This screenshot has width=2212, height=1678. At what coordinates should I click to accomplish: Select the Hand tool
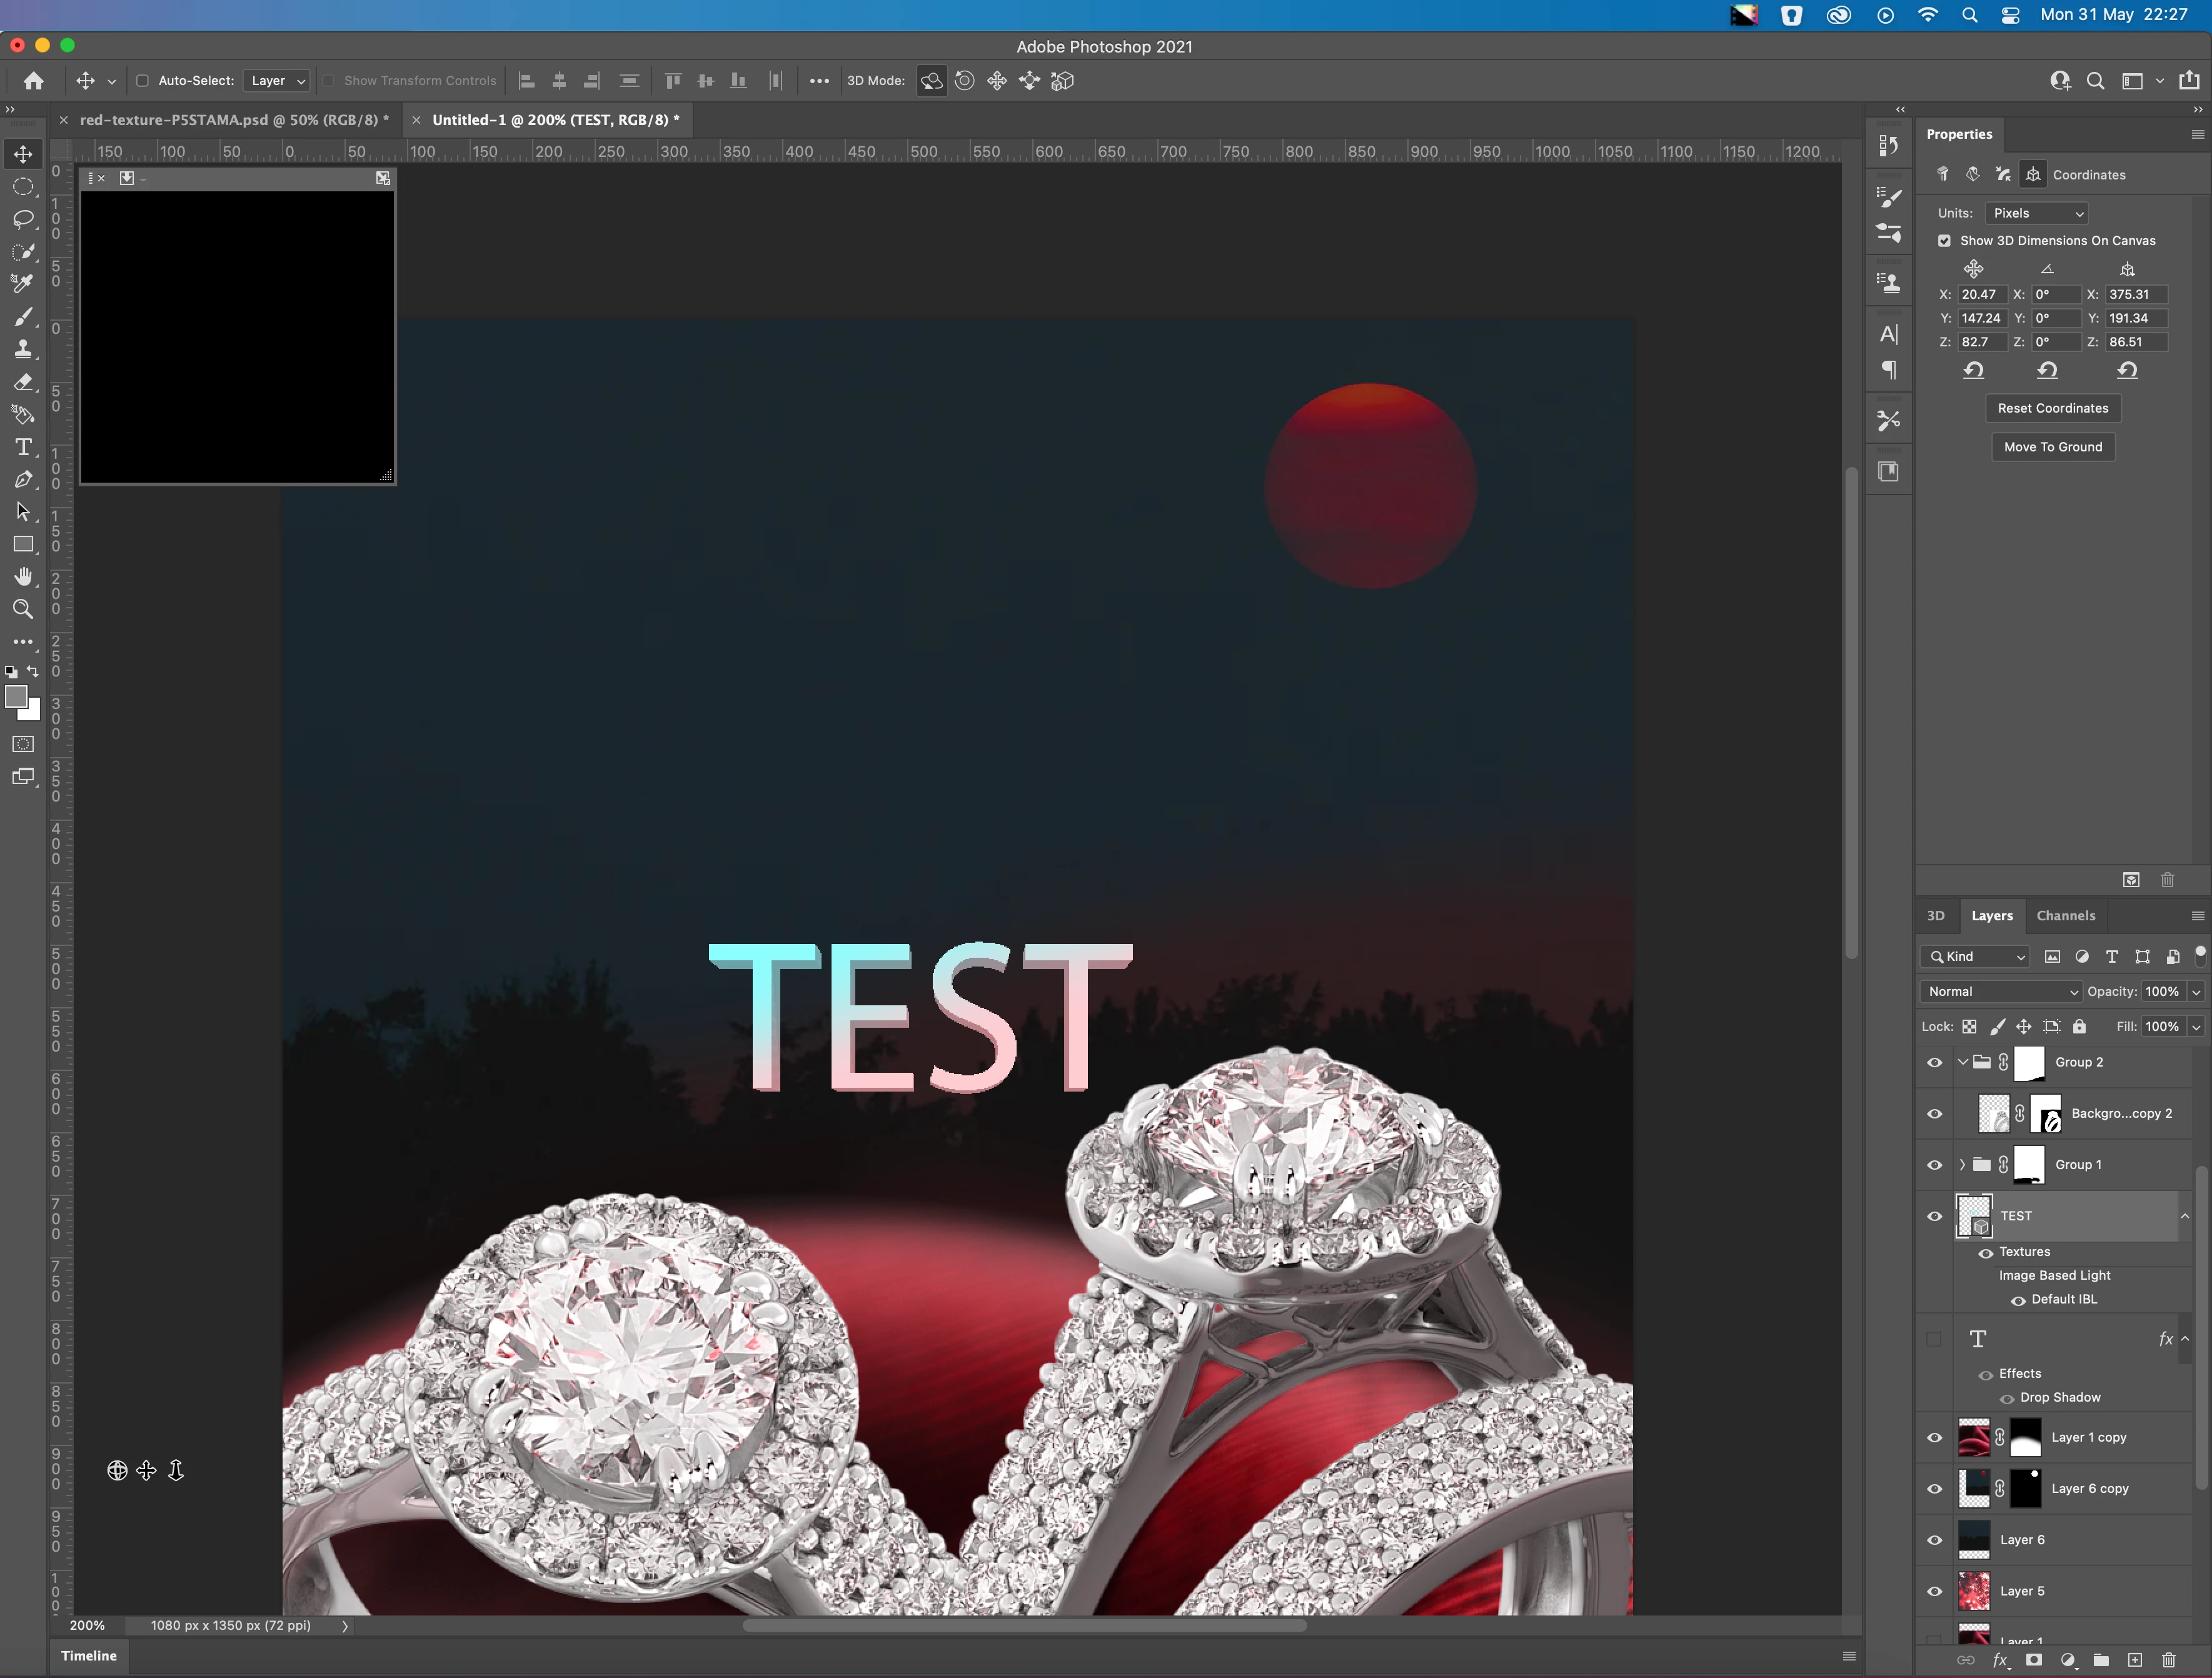point(23,577)
